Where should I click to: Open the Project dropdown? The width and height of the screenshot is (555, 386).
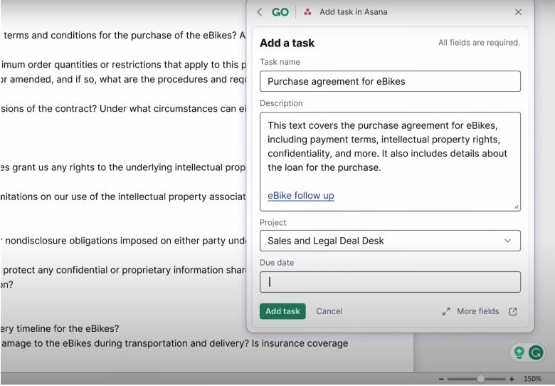(390, 241)
